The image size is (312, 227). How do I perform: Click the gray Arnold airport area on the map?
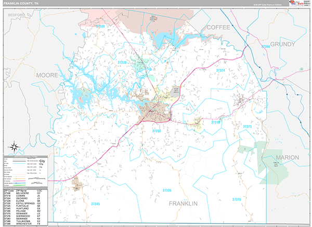coord(176,92)
